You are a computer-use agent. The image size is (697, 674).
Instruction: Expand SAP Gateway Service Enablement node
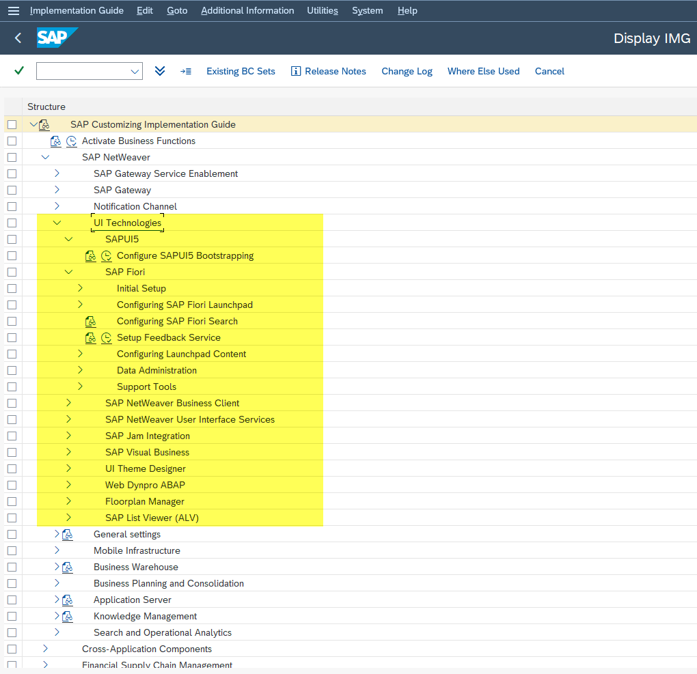click(57, 173)
